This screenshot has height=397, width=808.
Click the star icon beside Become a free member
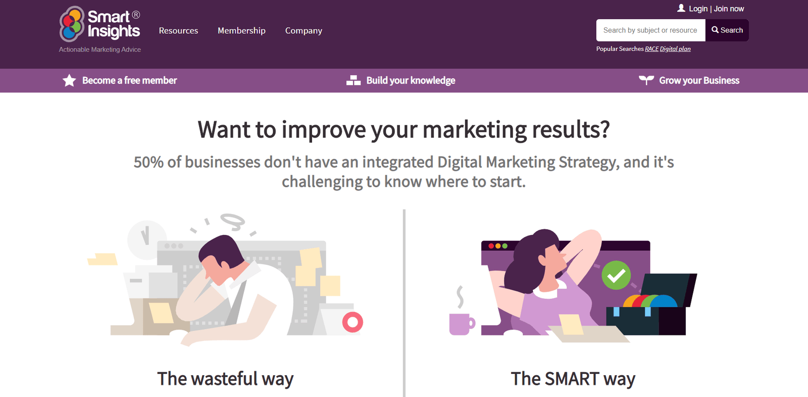coord(69,80)
